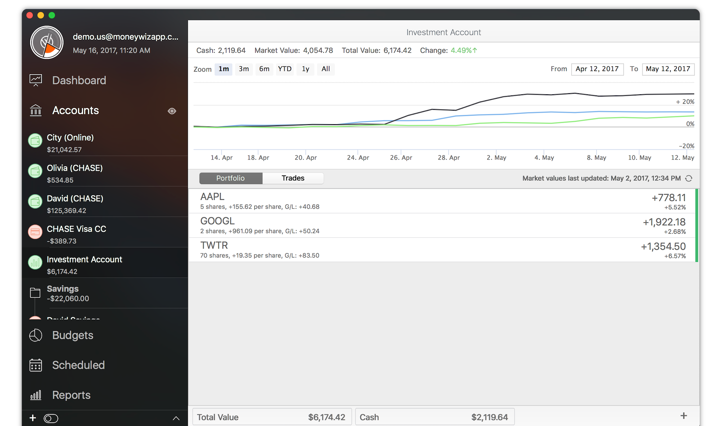Switch to the Portfolio tab

click(x=231, y=178)
